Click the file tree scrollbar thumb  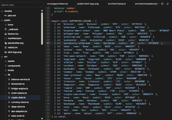coord(42,29)
